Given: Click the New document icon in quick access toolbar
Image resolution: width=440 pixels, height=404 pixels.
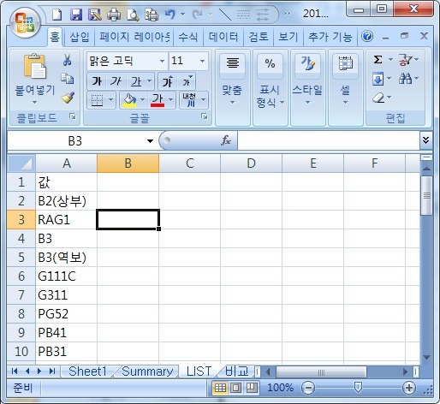Looking at the screenshot, I should tap(57, 15).
